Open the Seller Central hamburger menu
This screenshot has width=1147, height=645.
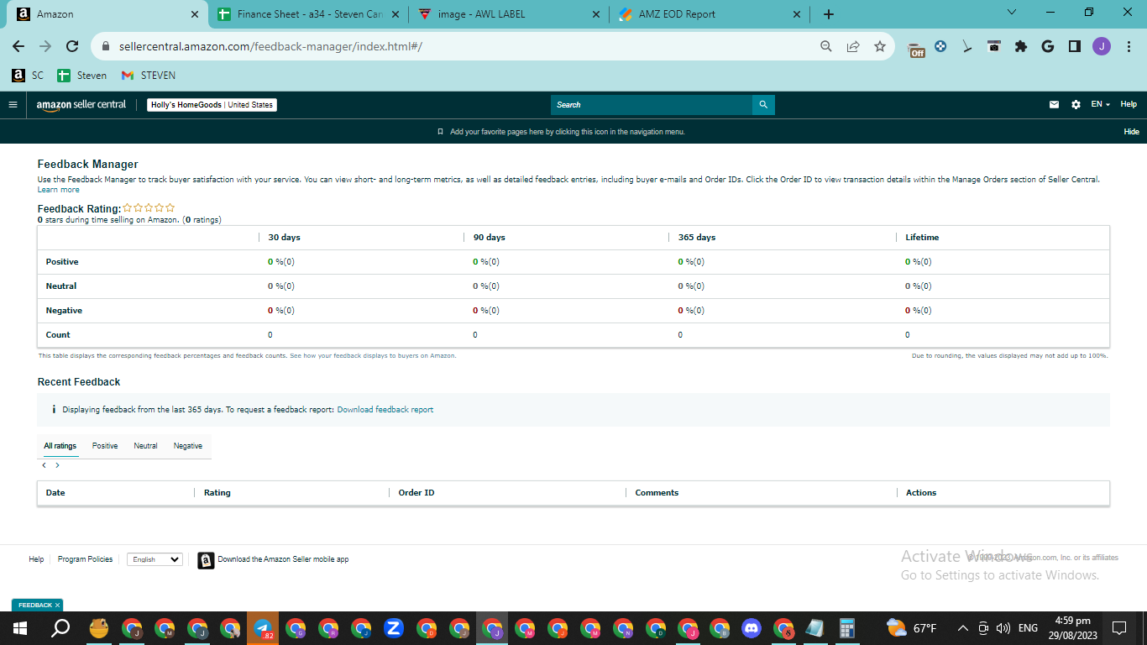coord(13,105)
